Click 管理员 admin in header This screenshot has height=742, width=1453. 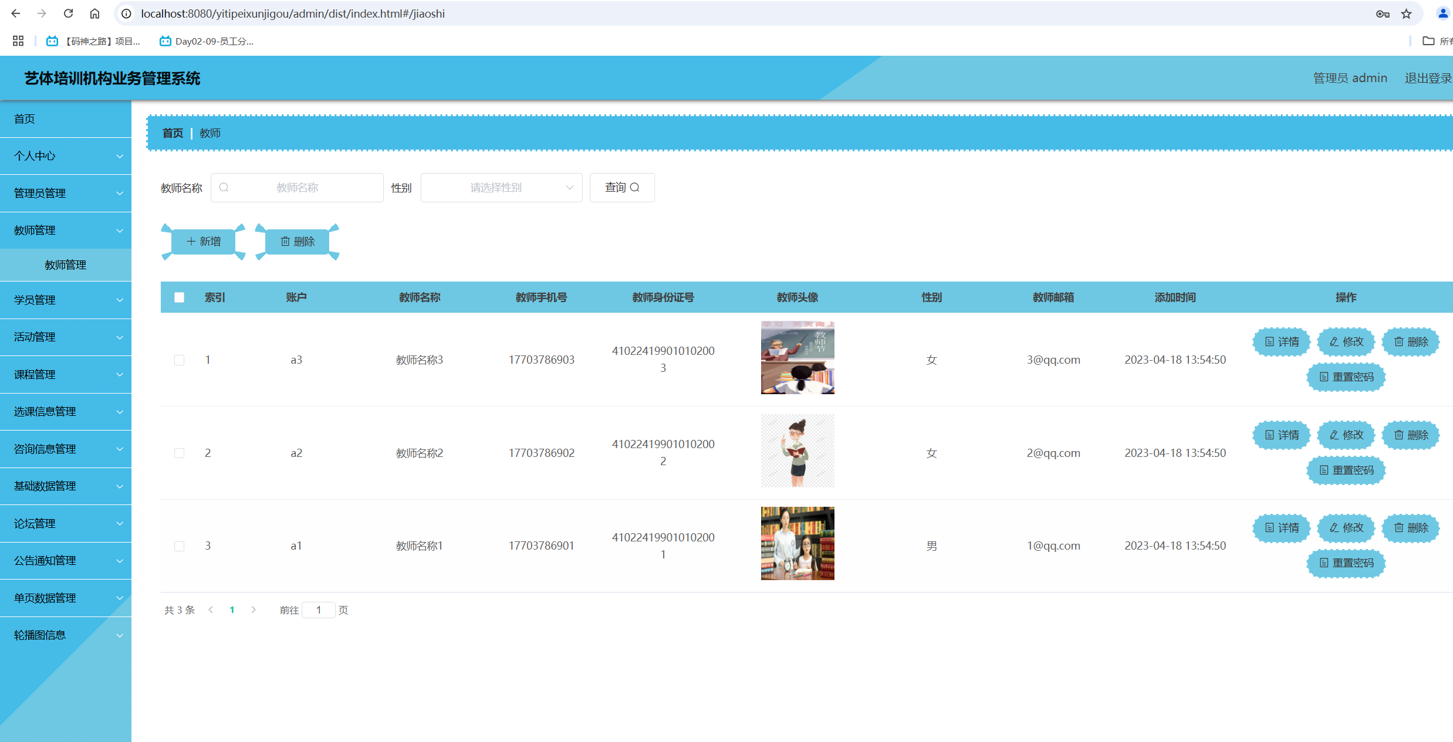point(1350,78)
